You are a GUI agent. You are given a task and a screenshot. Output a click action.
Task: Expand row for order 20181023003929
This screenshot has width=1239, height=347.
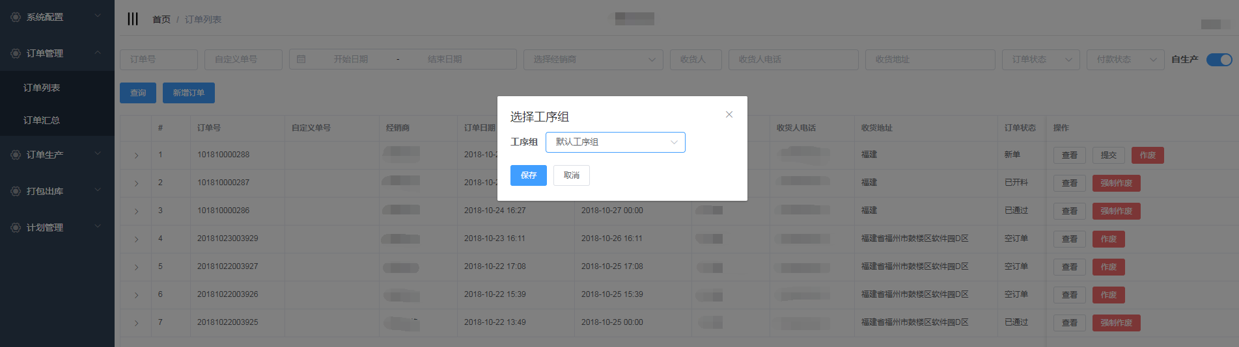coord(136,239)
